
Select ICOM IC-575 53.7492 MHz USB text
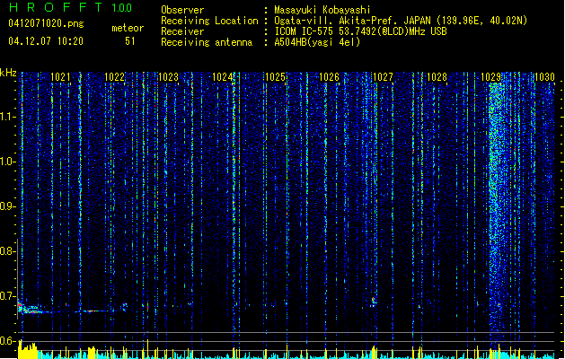[361, 31]
